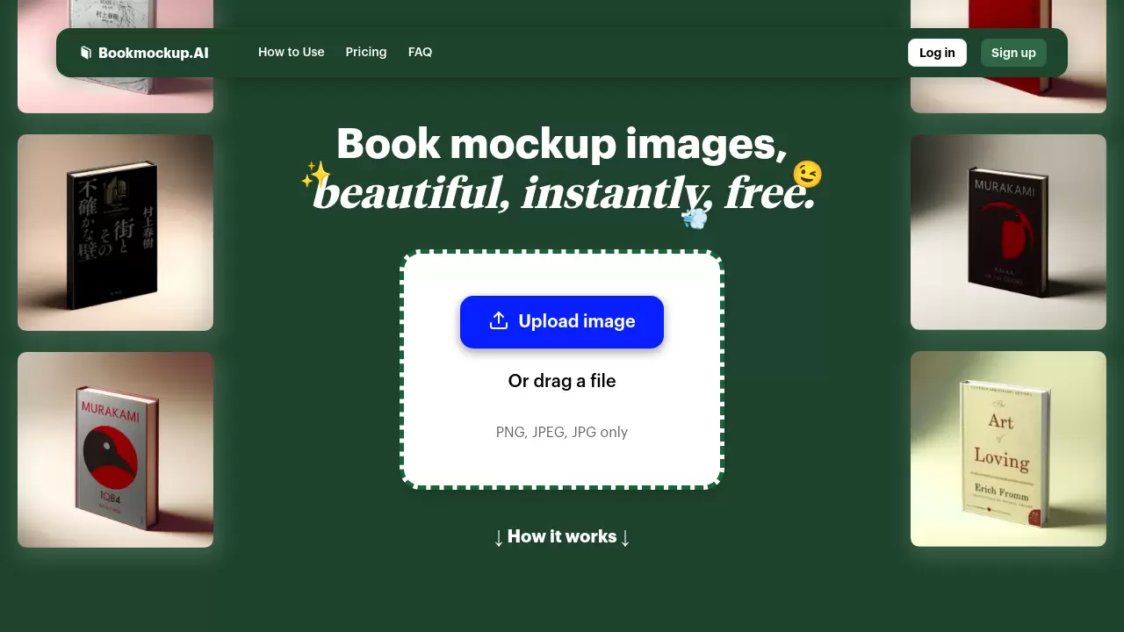Click the 'Or drag a file' text

[x=562, y=381]
